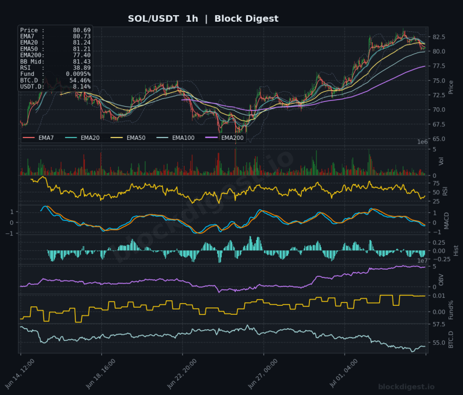Click the RSI 25 axis tick
463x395 pixels.
click(436, 202)
